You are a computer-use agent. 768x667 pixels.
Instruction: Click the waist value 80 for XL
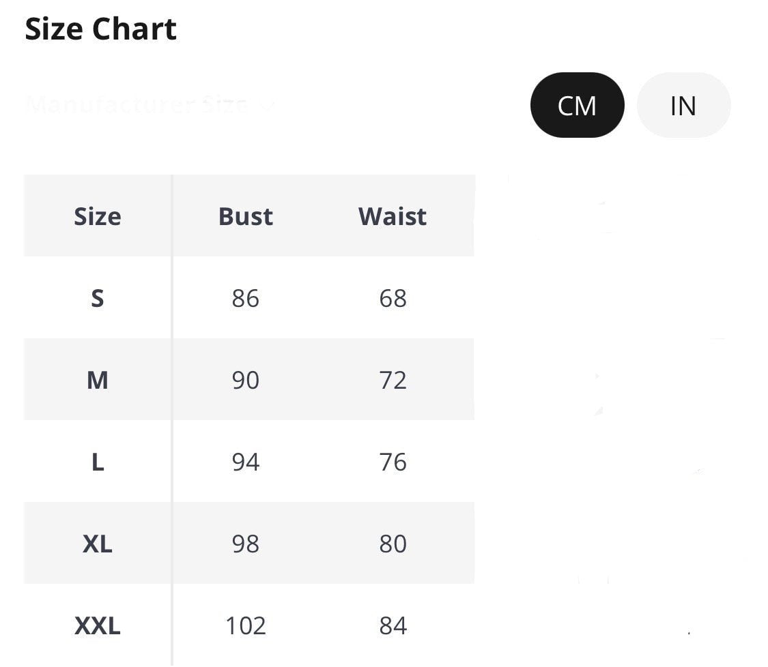(393, 544)
